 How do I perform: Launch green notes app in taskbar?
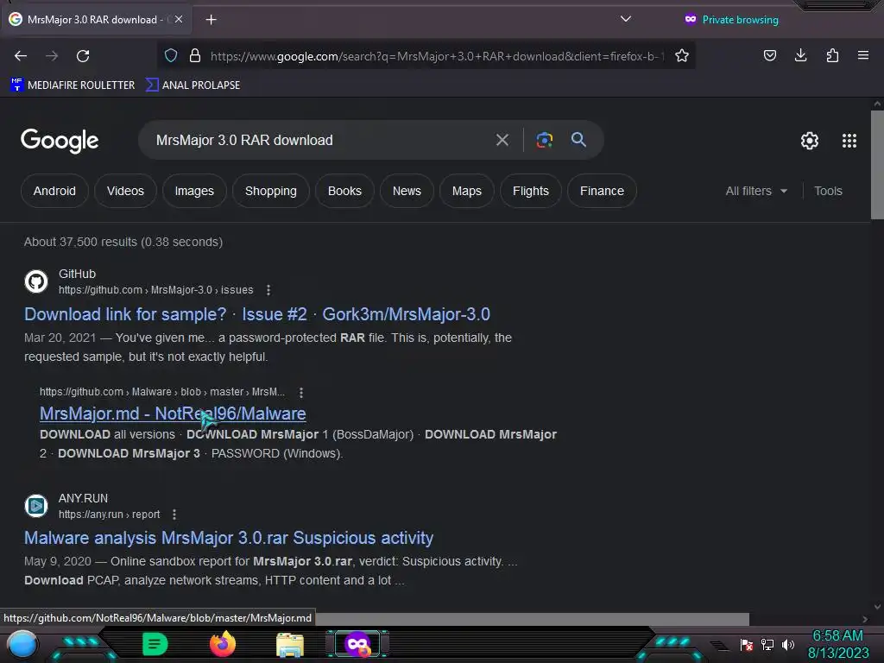155,644
